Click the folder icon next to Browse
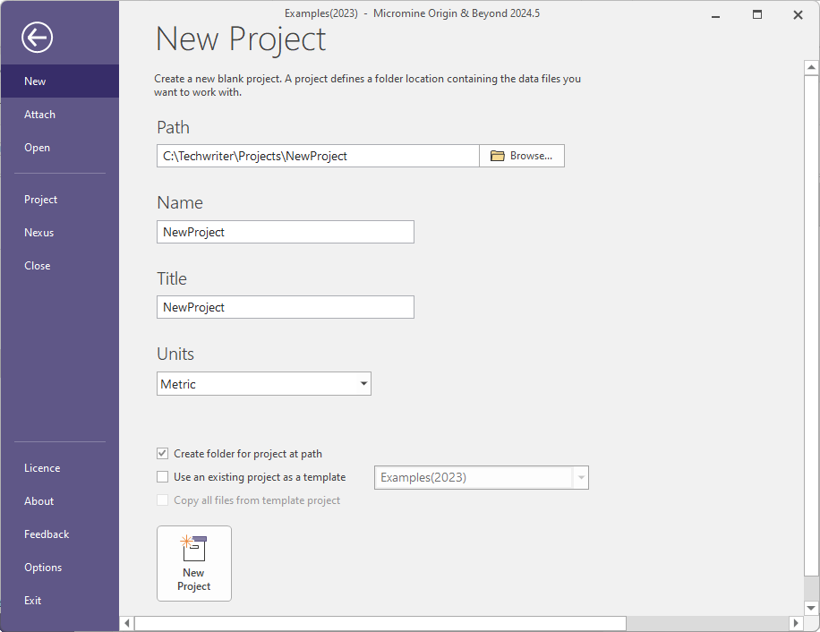The height and width of the screenshot is (632, 820). coord(498,155)
